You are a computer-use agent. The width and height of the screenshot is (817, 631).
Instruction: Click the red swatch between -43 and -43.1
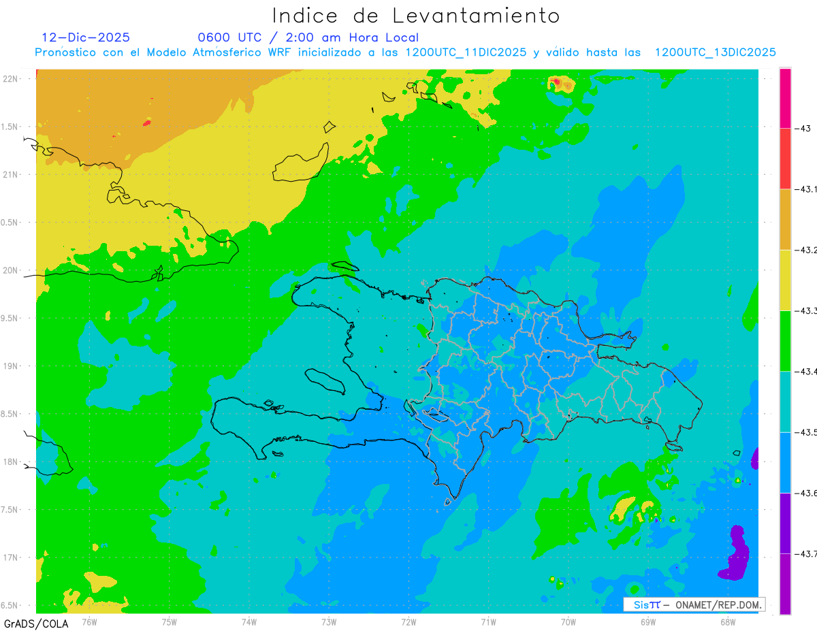(x=785, y=159)
